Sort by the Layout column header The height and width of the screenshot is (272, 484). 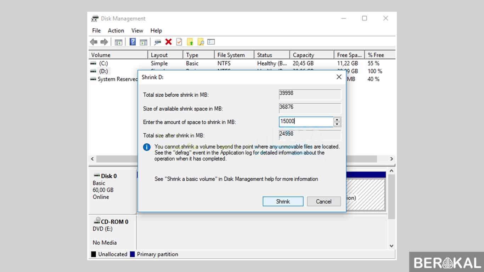click(x=165, y=55)
